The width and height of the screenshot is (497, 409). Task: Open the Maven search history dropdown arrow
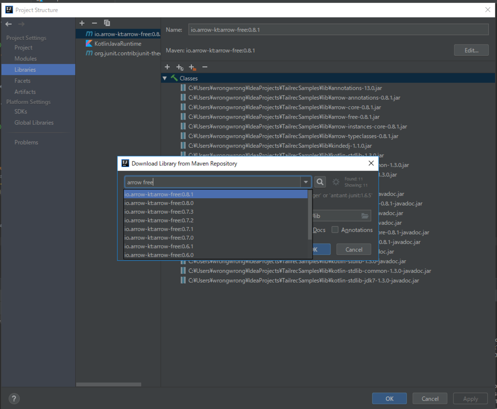(306, 182)
